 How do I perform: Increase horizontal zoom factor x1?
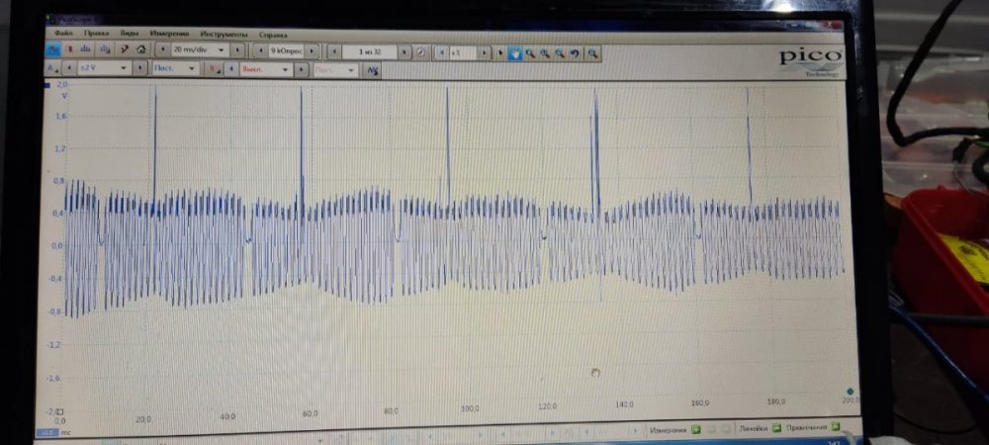[x=485, y=52]
